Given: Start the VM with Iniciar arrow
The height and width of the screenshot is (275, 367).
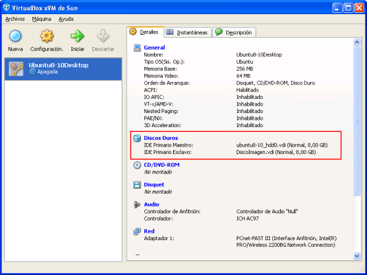Looking at the screenshot, I should tap(77, 37).
